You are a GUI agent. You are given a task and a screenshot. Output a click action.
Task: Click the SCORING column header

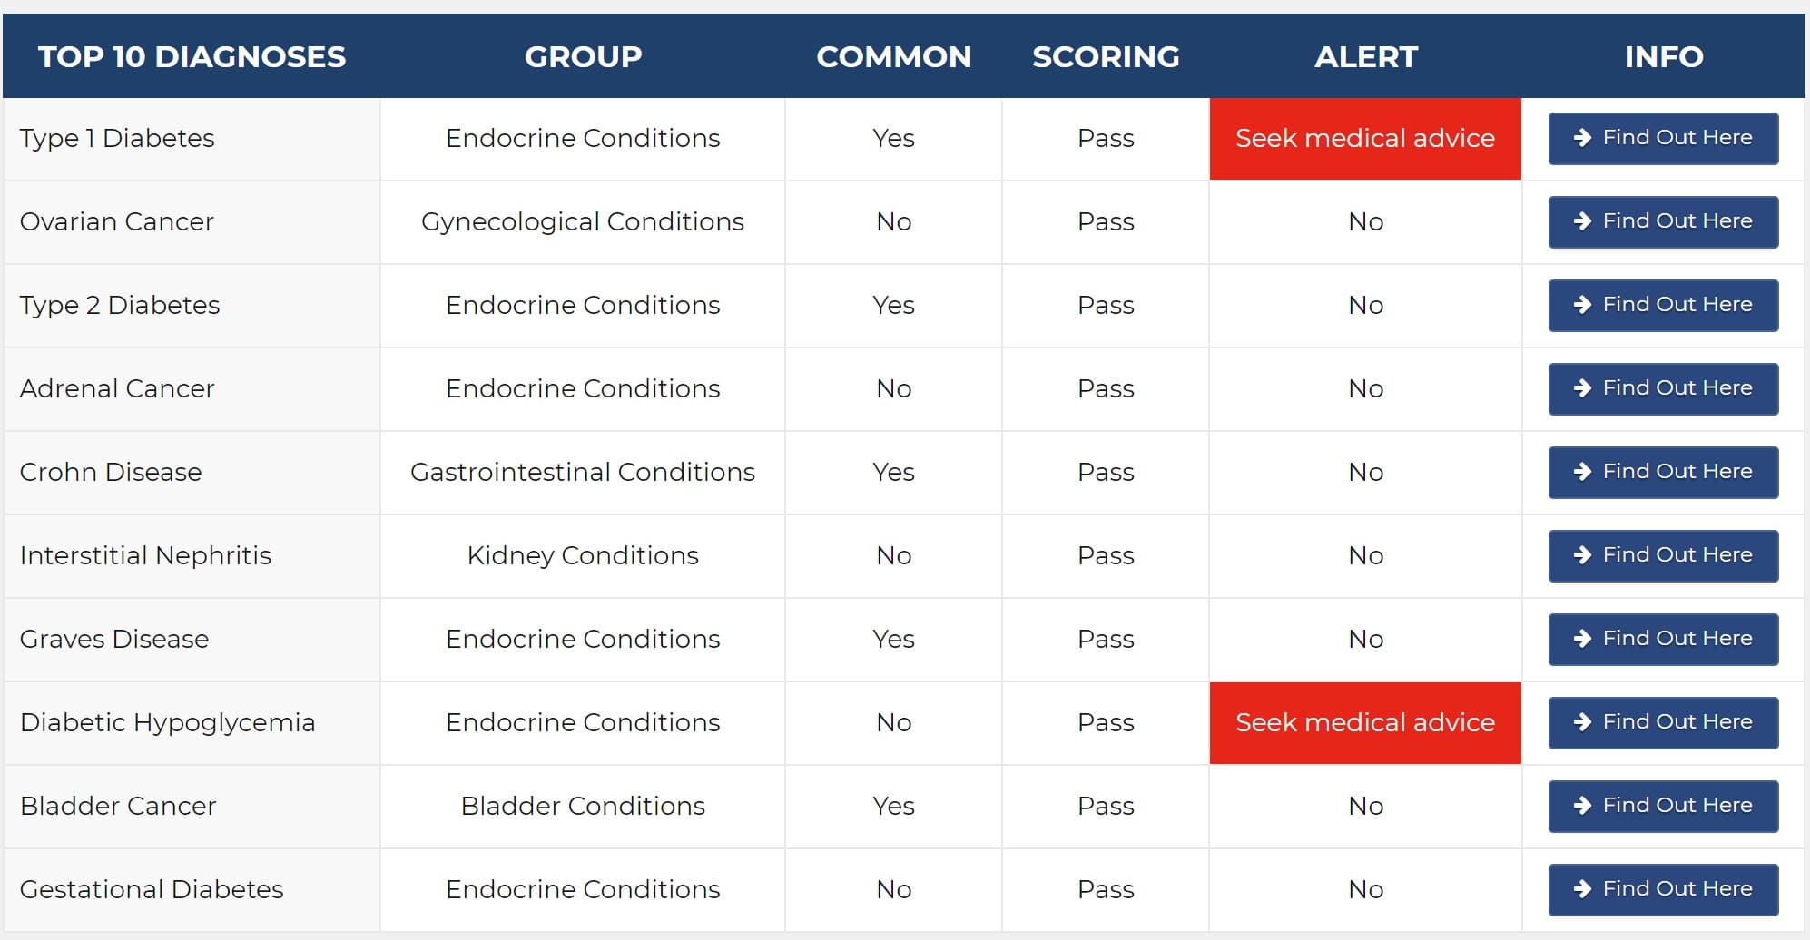[1106, 56]
